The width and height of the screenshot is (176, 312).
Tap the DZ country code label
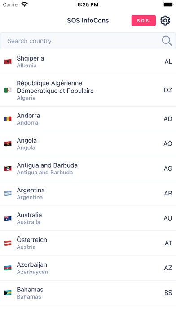tap(168, 91)
